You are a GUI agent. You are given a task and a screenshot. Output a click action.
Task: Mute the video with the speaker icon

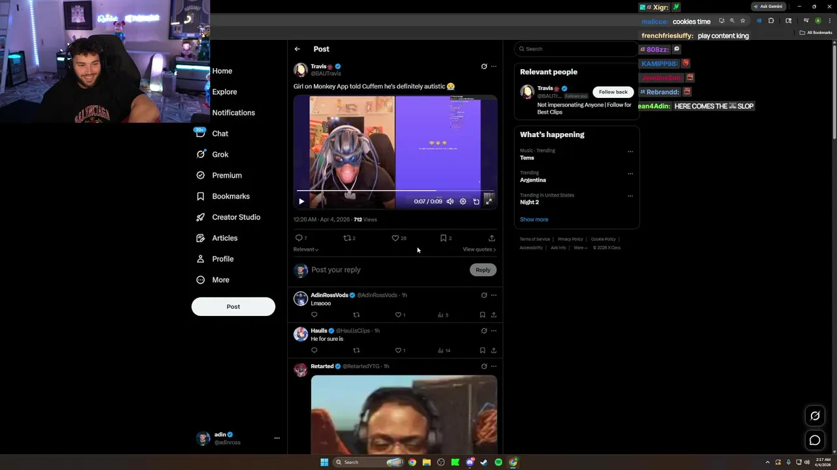[x=450, y=202]
